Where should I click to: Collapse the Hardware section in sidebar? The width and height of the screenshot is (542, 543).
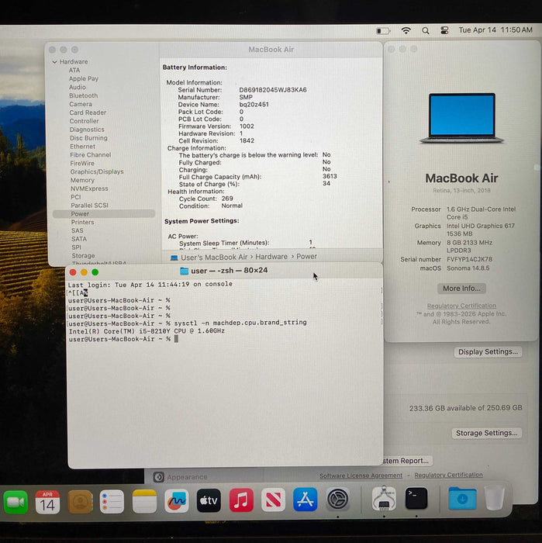pyautogui.click(x=54, y=62)
